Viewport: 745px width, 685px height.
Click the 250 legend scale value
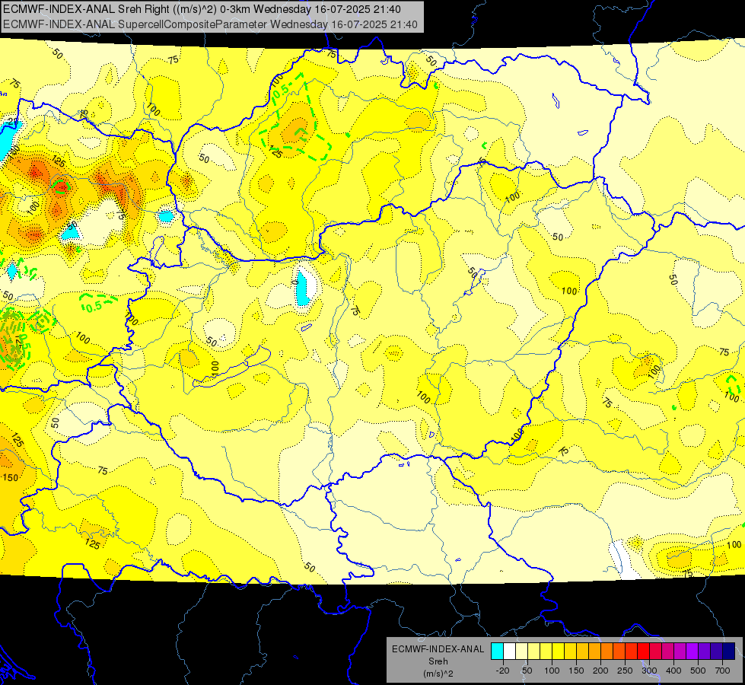625,671
